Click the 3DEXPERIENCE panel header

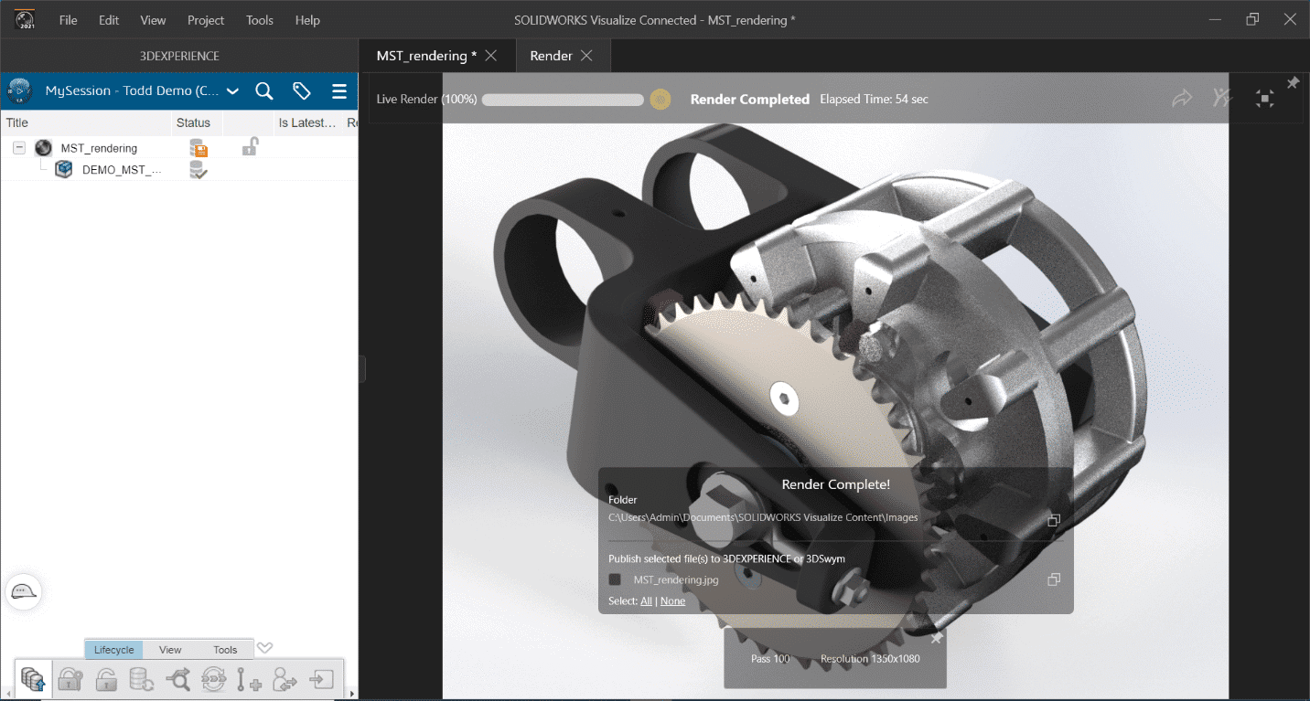click(179, 56)
